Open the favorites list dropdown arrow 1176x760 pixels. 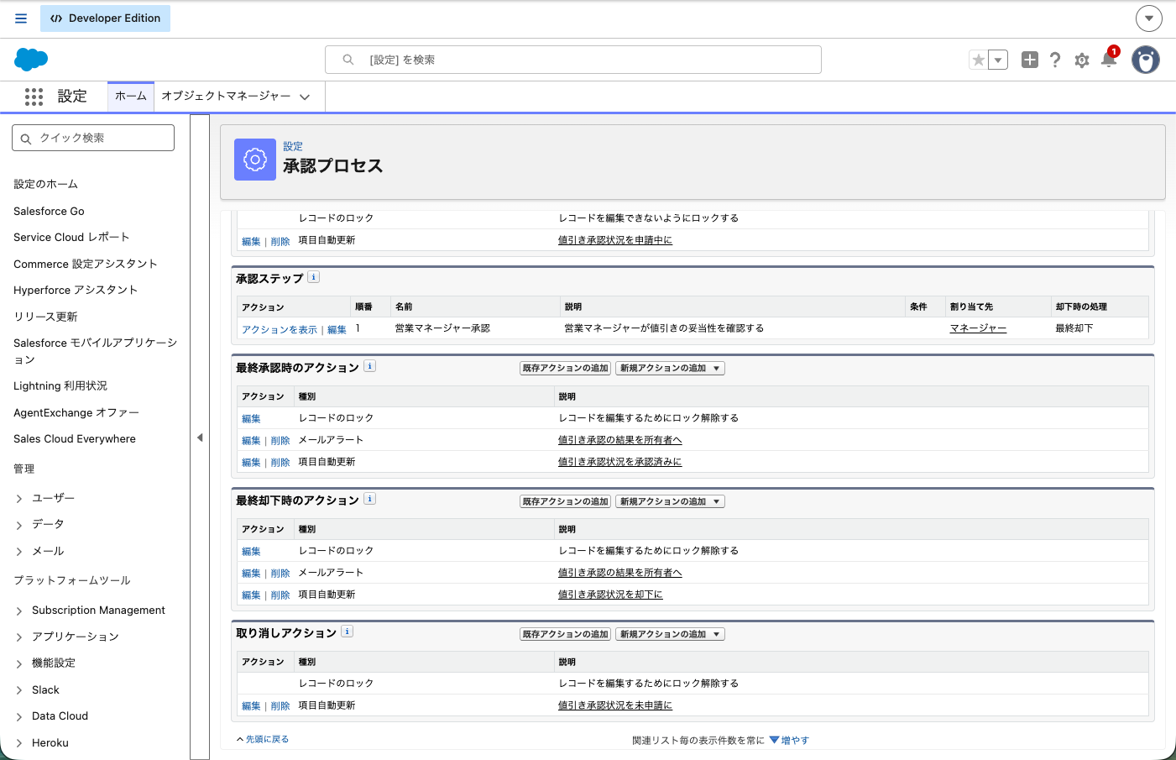[x=998, y=60]
